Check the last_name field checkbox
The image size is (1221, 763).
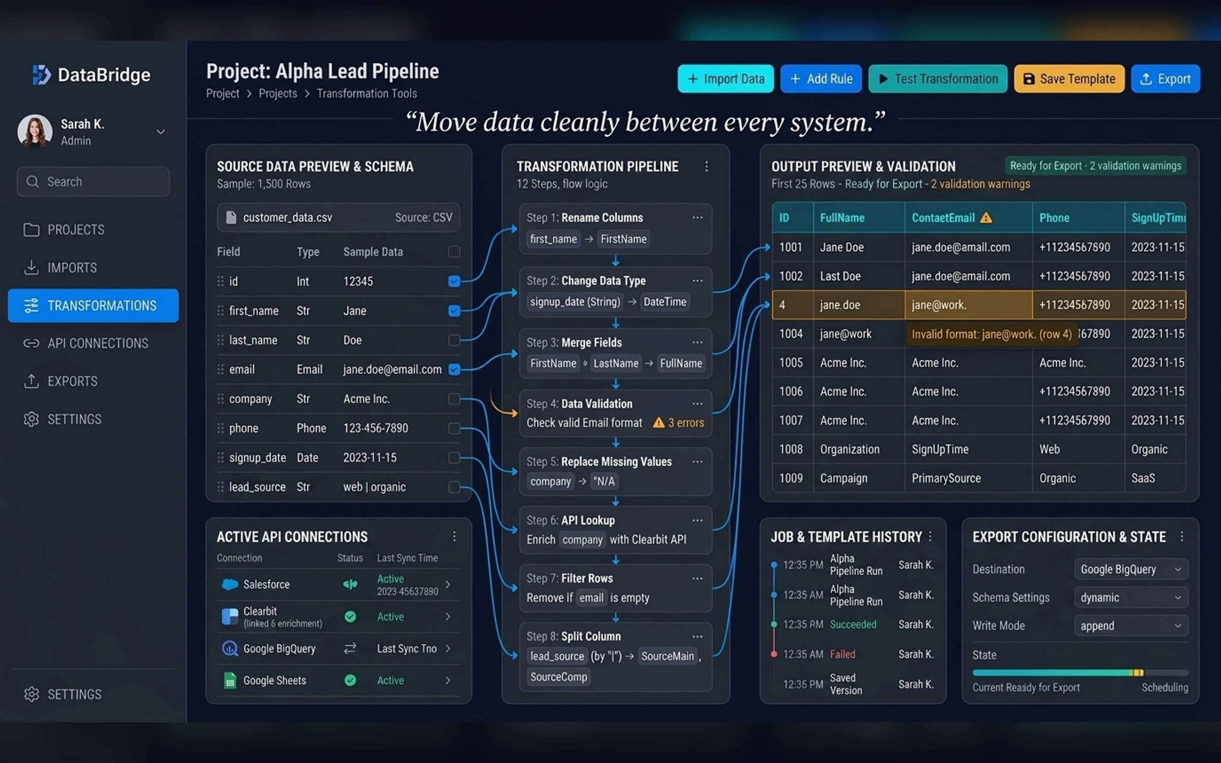pyautogui.click(x=454, y=340)
